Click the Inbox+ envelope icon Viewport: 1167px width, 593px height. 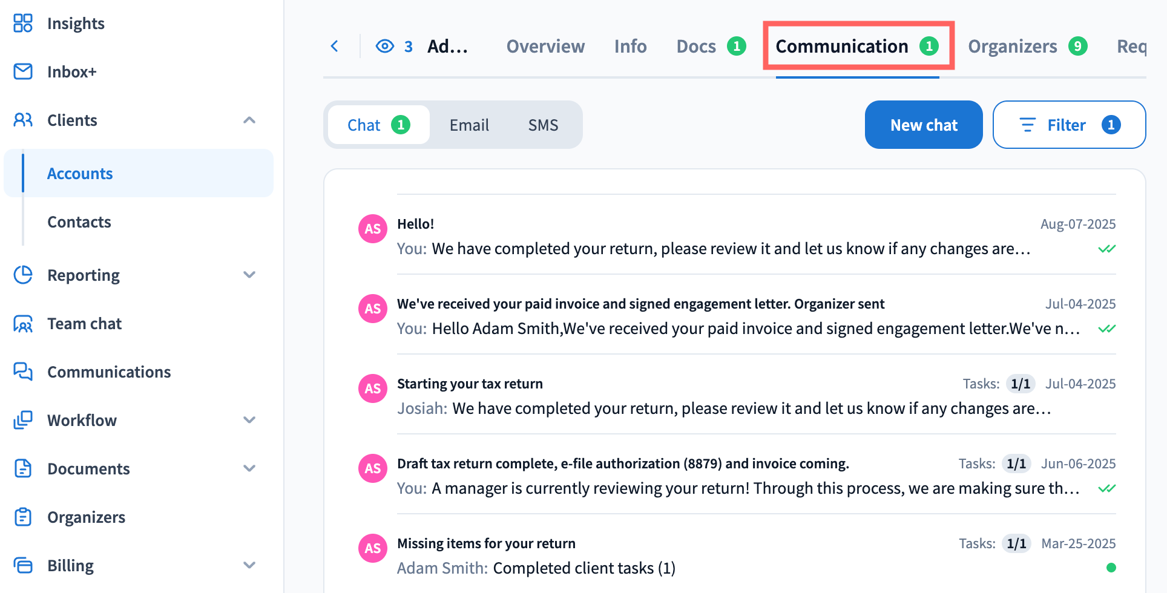click(x=23, y=71)
